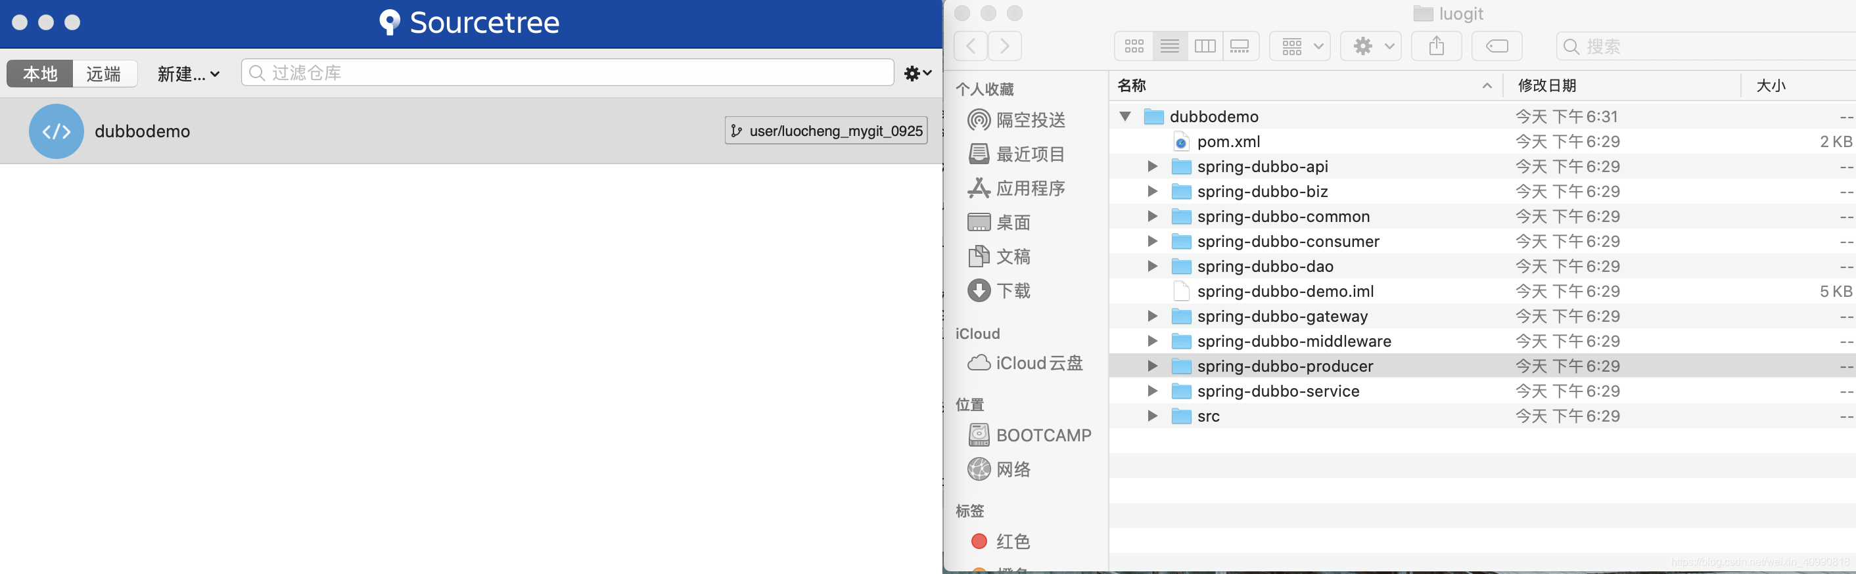
Task: Open 隔空投送 (AirDrop) in the sidebar
Action: [1017, 120]
